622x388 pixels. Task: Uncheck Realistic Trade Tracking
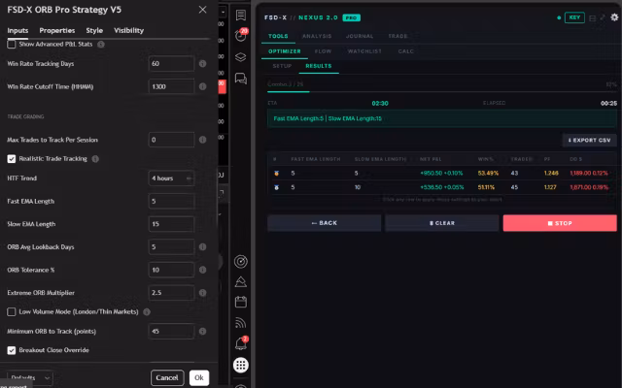[x=12, y=159]
